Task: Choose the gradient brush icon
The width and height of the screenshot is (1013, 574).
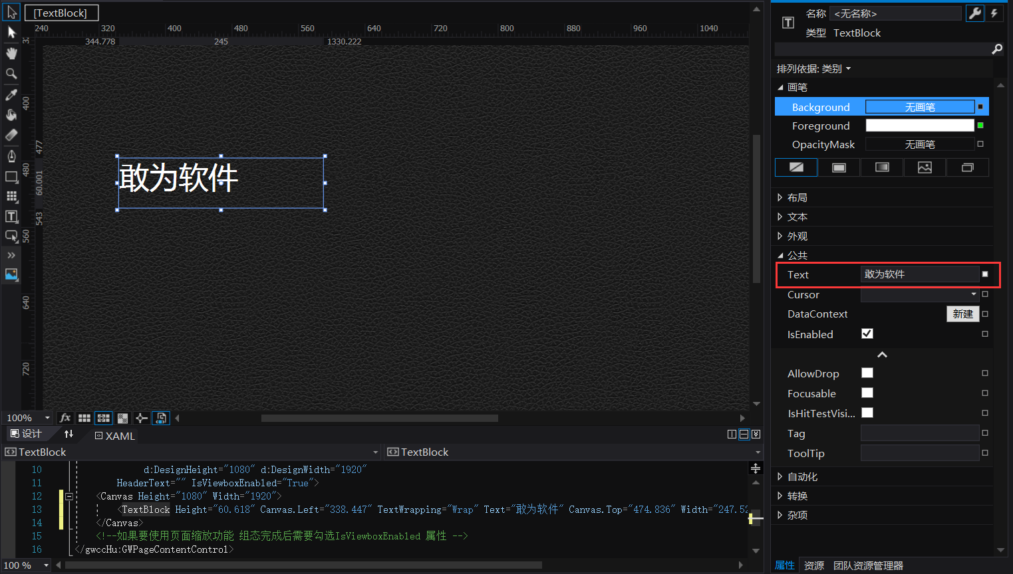Action: coord(882,167)
